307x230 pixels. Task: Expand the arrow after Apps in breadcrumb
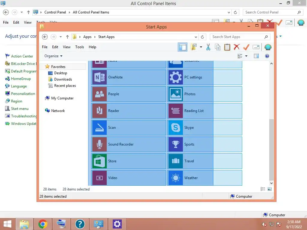point(95,37)
